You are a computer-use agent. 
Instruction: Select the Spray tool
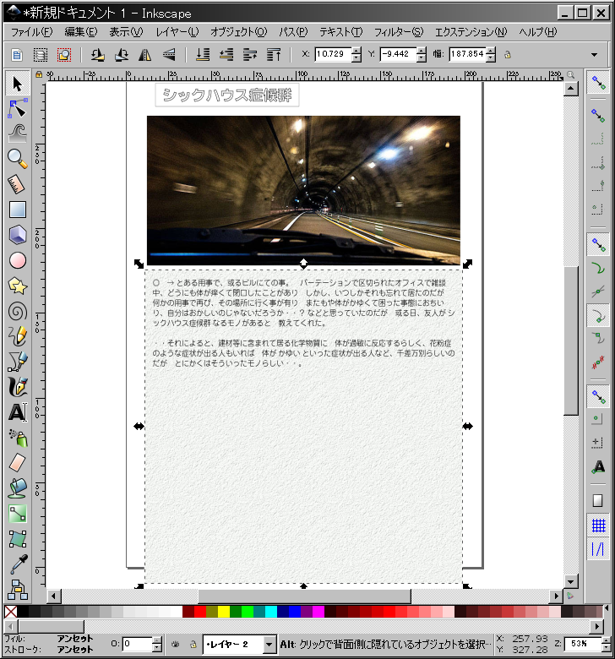[17, 438]
